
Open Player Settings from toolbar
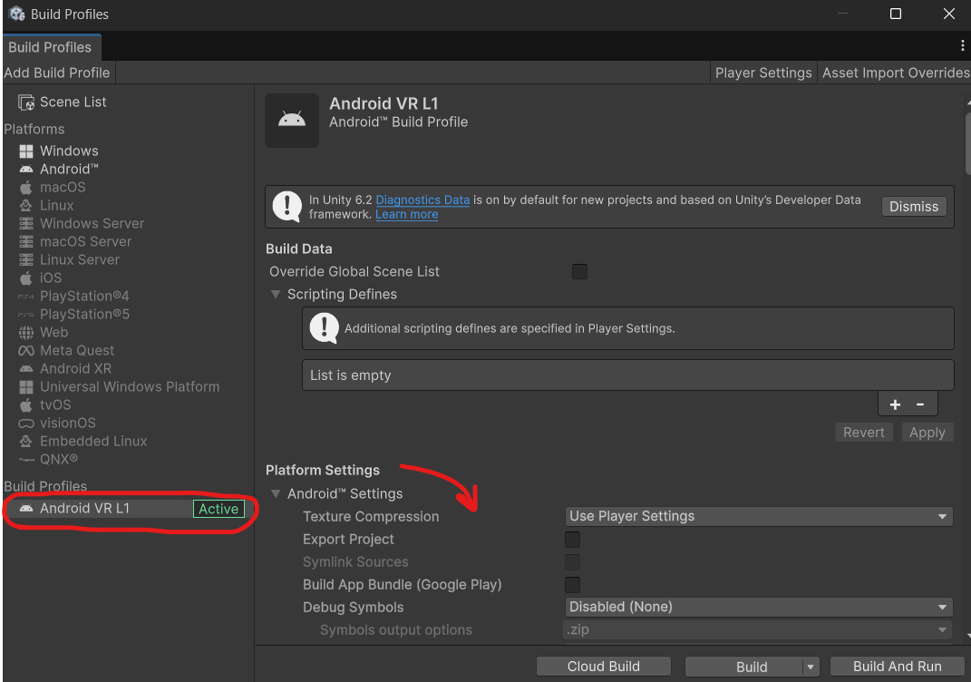point(763,73)
